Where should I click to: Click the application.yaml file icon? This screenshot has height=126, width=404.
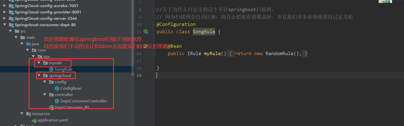(34, 120)
